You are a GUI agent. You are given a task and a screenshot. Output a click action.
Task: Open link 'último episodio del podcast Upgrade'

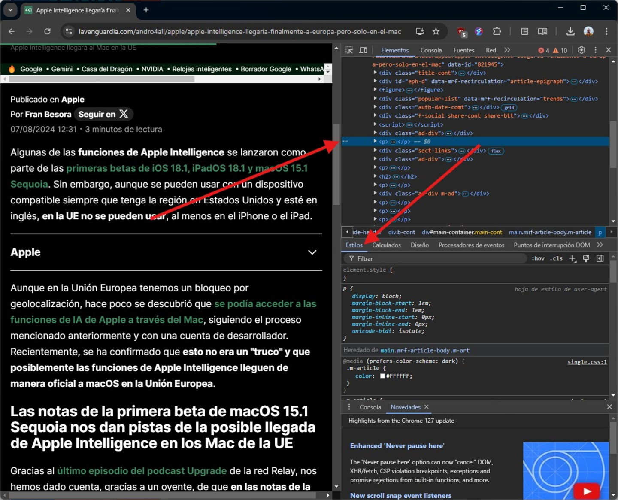pyautogui.click(x=142, y=471)
